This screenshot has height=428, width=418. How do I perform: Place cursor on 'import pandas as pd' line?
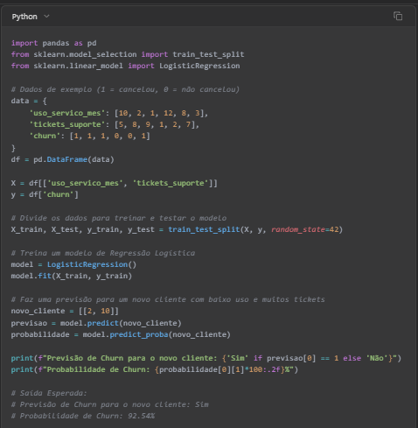53,43
